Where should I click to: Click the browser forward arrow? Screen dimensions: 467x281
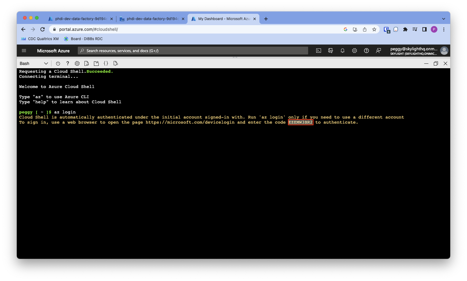click(33, 29)
